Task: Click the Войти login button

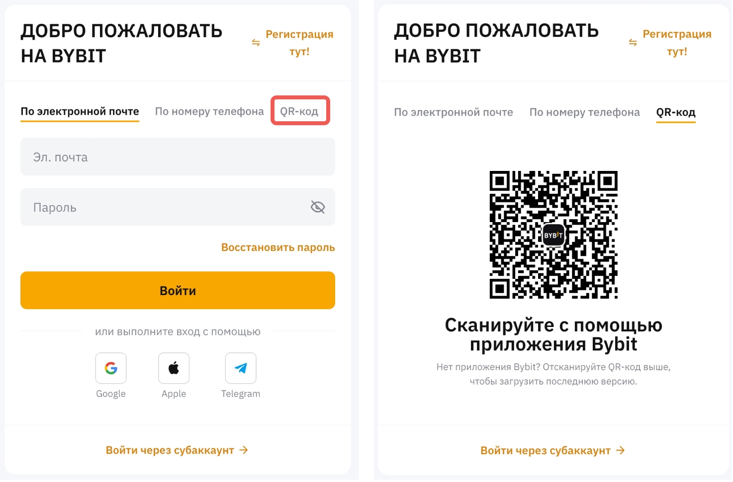Action: [178, 290]
